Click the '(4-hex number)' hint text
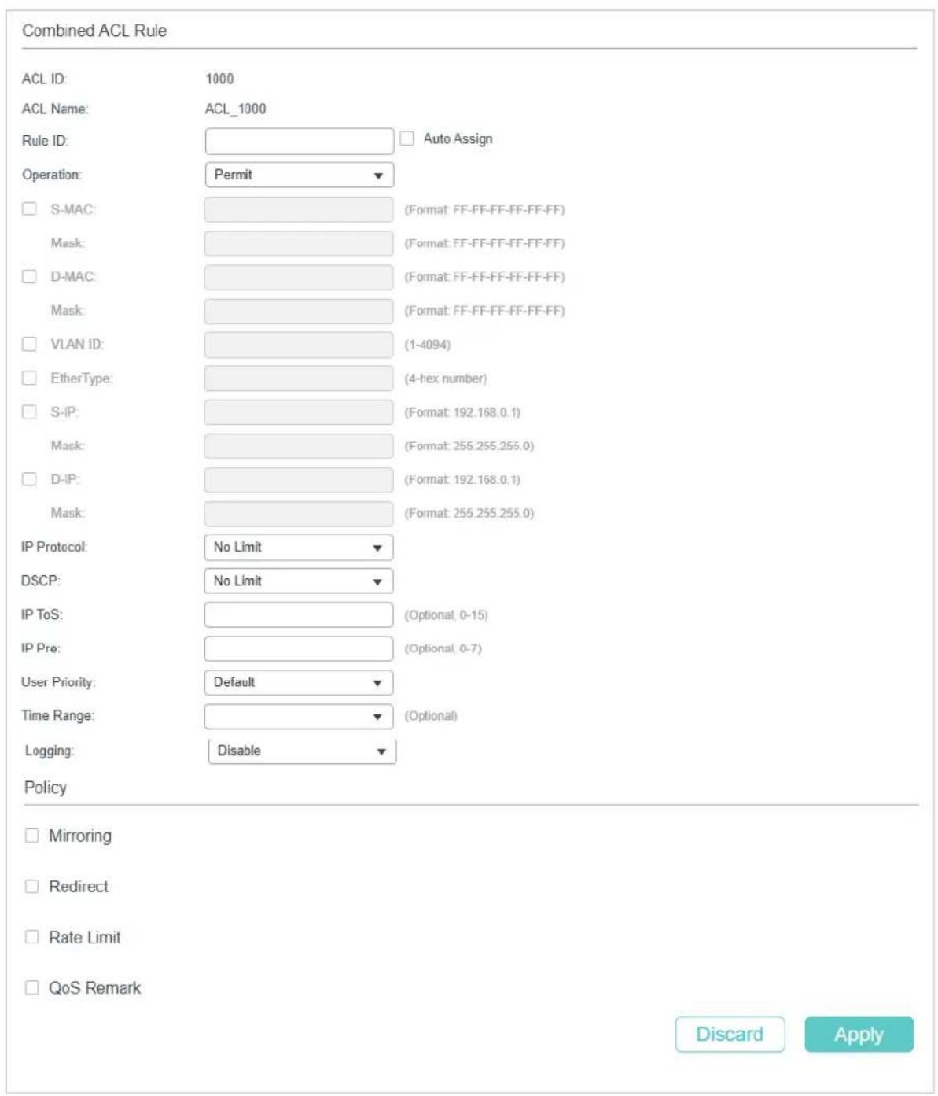The height and width of the screenshot is (1096, 938). 446,378
